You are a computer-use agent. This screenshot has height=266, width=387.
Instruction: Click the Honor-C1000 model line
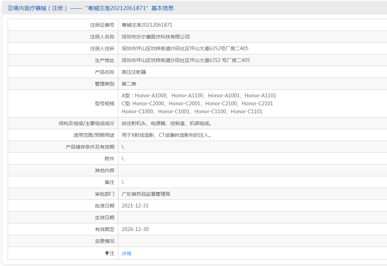[x=192, y=111]
